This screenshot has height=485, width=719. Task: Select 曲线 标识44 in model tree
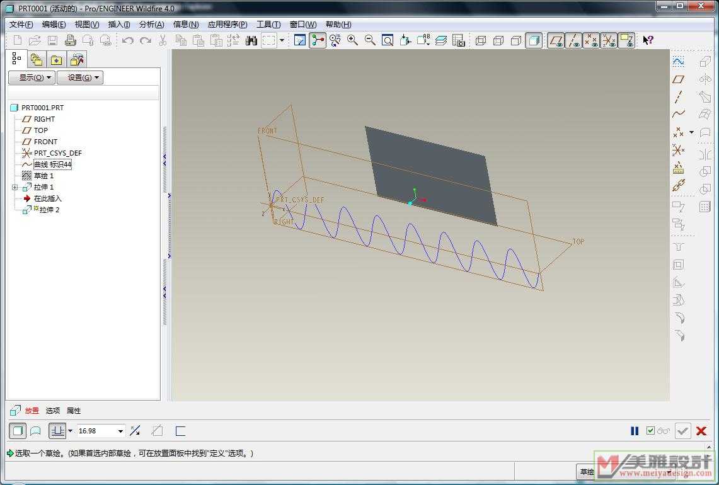point(52,164)
